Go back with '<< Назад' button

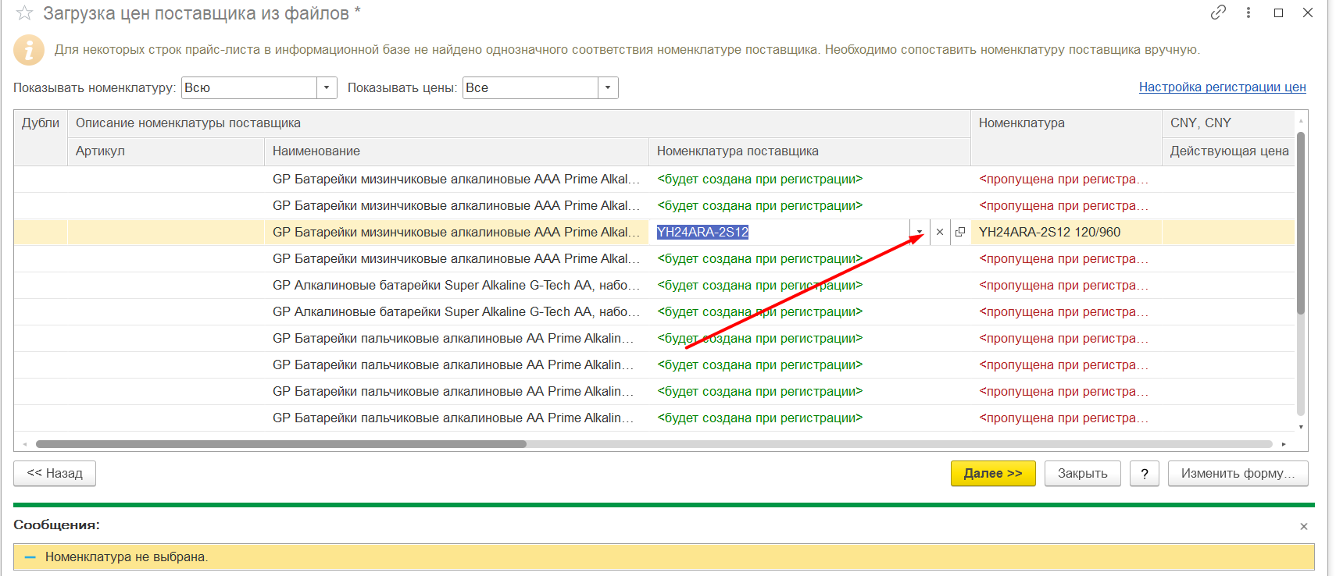55,473
